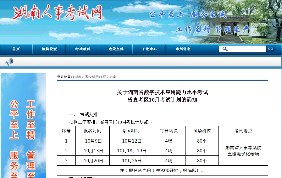The height and width of the screenshot is (178, 282).
Task: Click the 湖南省人事考试院 exam location cell
Action: (x=243, y=151)
